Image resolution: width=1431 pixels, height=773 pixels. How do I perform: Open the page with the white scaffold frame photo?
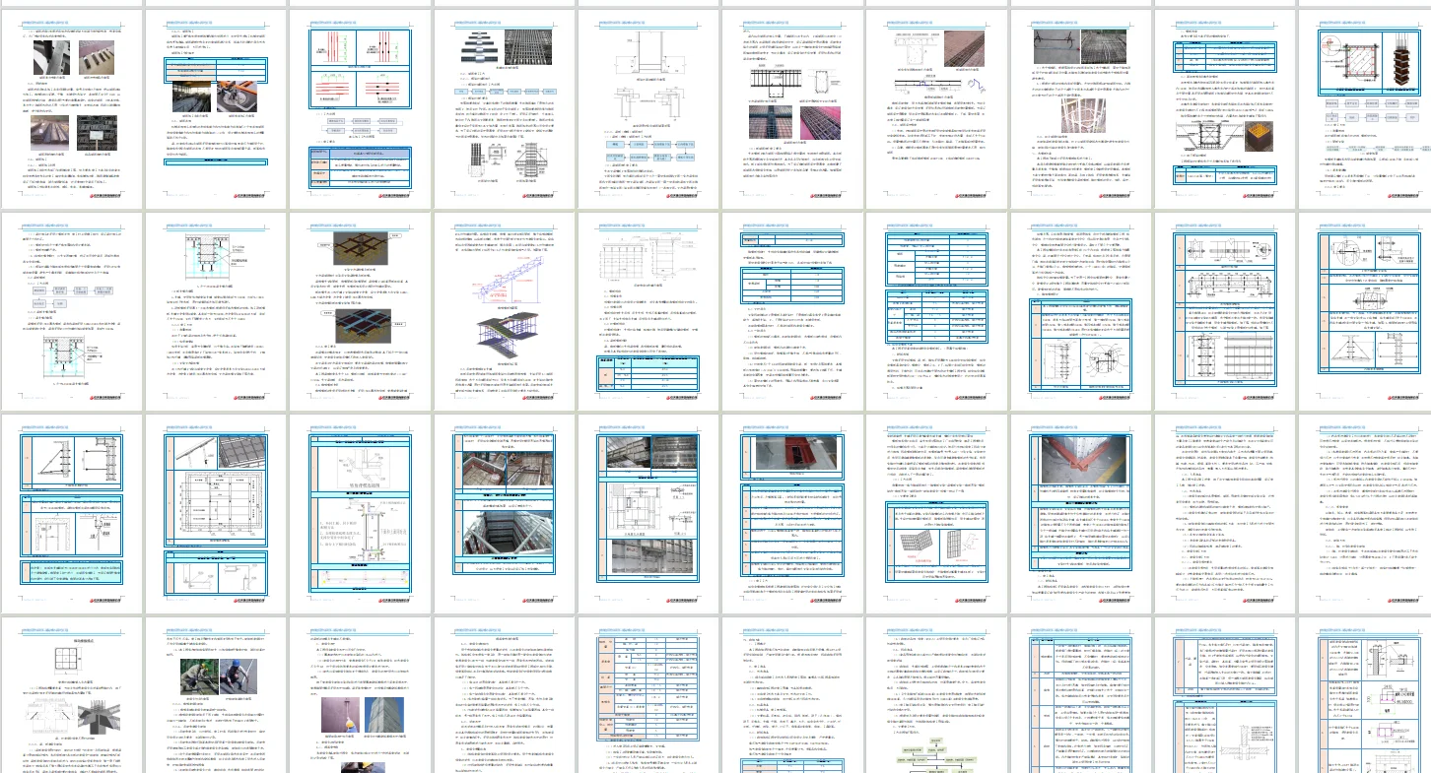pyautogui.click(x=1079, y=110)
